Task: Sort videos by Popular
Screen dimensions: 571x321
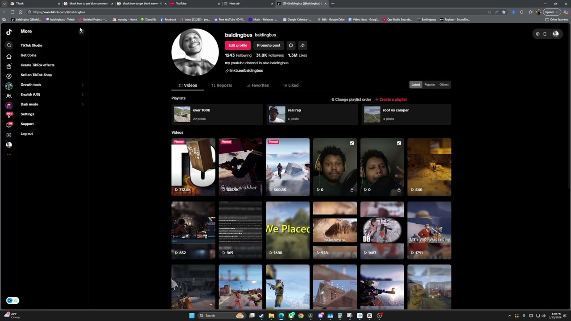Action: point(430,85)
